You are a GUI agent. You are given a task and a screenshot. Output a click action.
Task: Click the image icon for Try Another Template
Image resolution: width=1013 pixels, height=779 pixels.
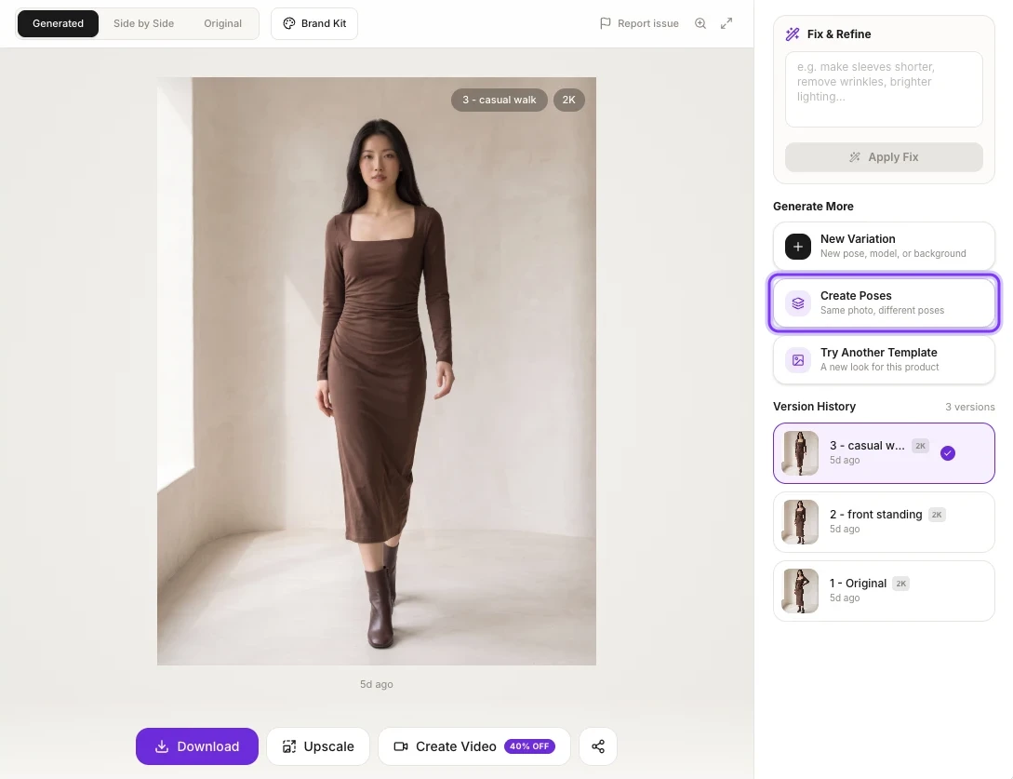[798, 360]
